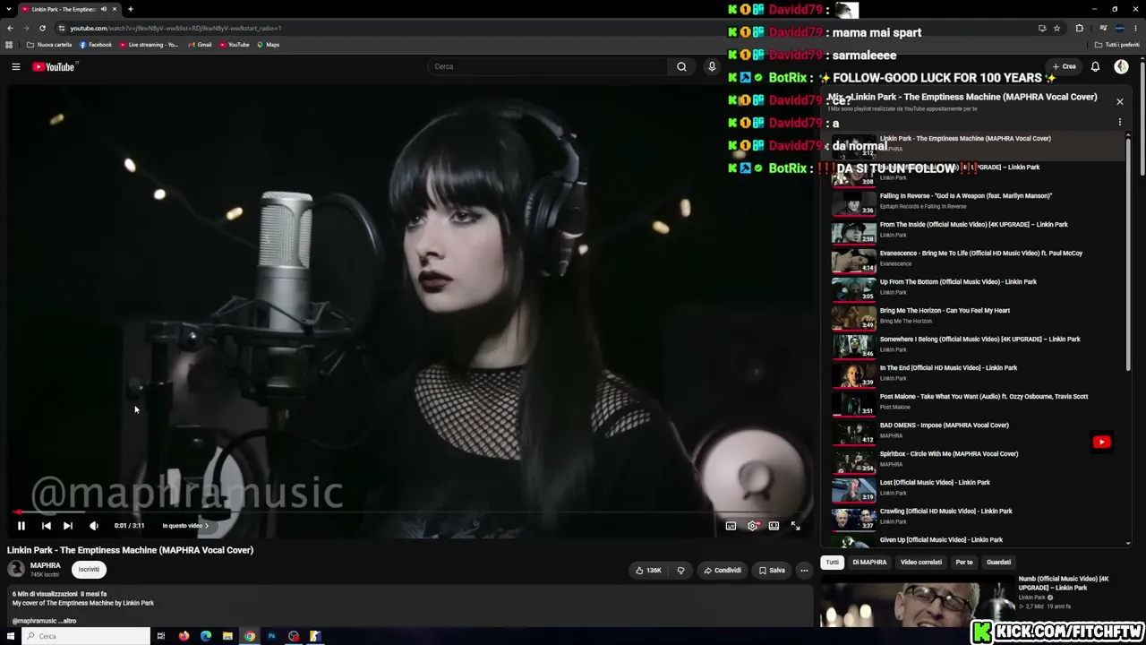
Task: Dislike the video
Action: tap(680, 571)
